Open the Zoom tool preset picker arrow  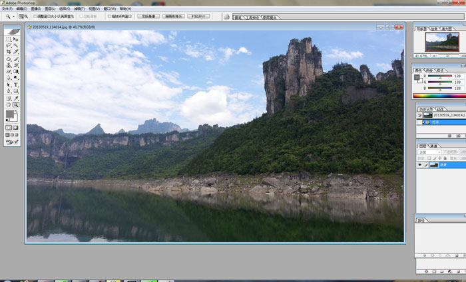(x=14, y=17)
